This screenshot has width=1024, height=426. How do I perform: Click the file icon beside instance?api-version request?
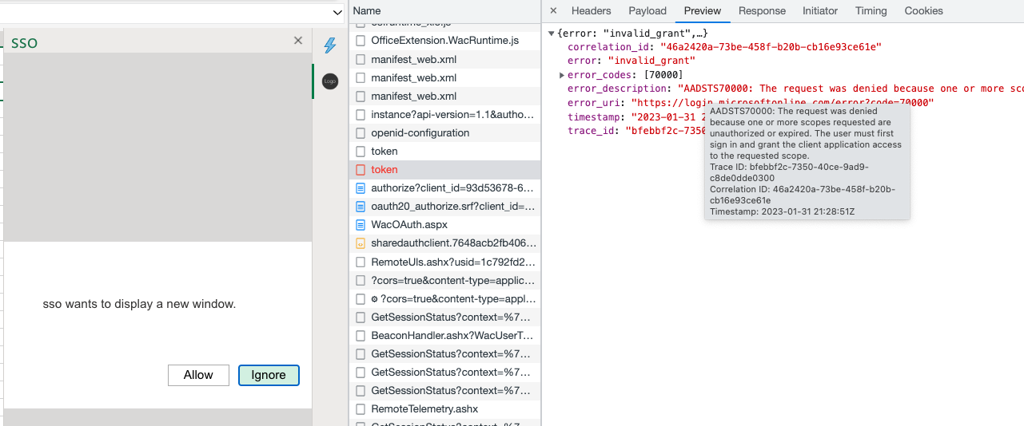360,115
